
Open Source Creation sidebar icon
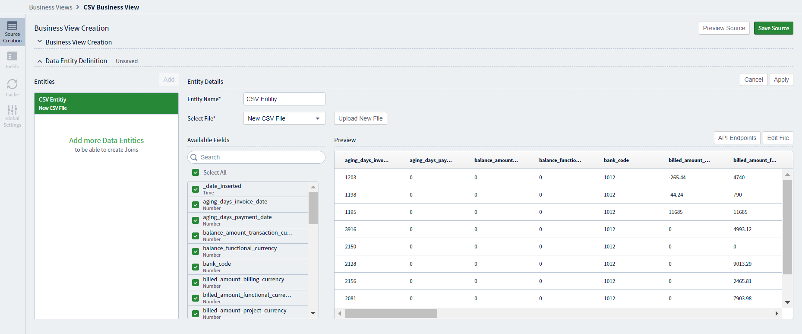(x=13, y=32)
